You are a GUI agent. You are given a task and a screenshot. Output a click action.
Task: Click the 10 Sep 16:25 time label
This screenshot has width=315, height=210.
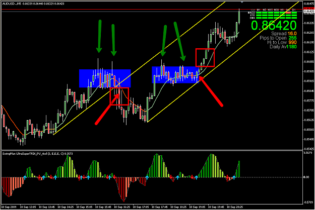[122, 207]
